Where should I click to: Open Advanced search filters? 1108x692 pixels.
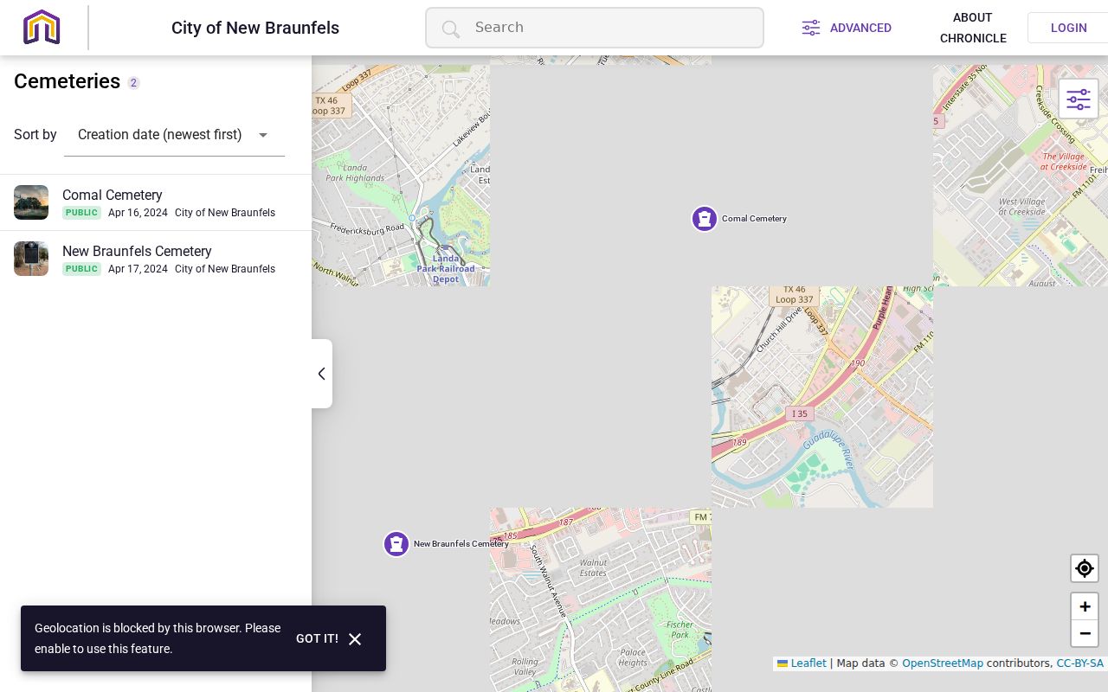pyautogui.click(x=847, y=28)
